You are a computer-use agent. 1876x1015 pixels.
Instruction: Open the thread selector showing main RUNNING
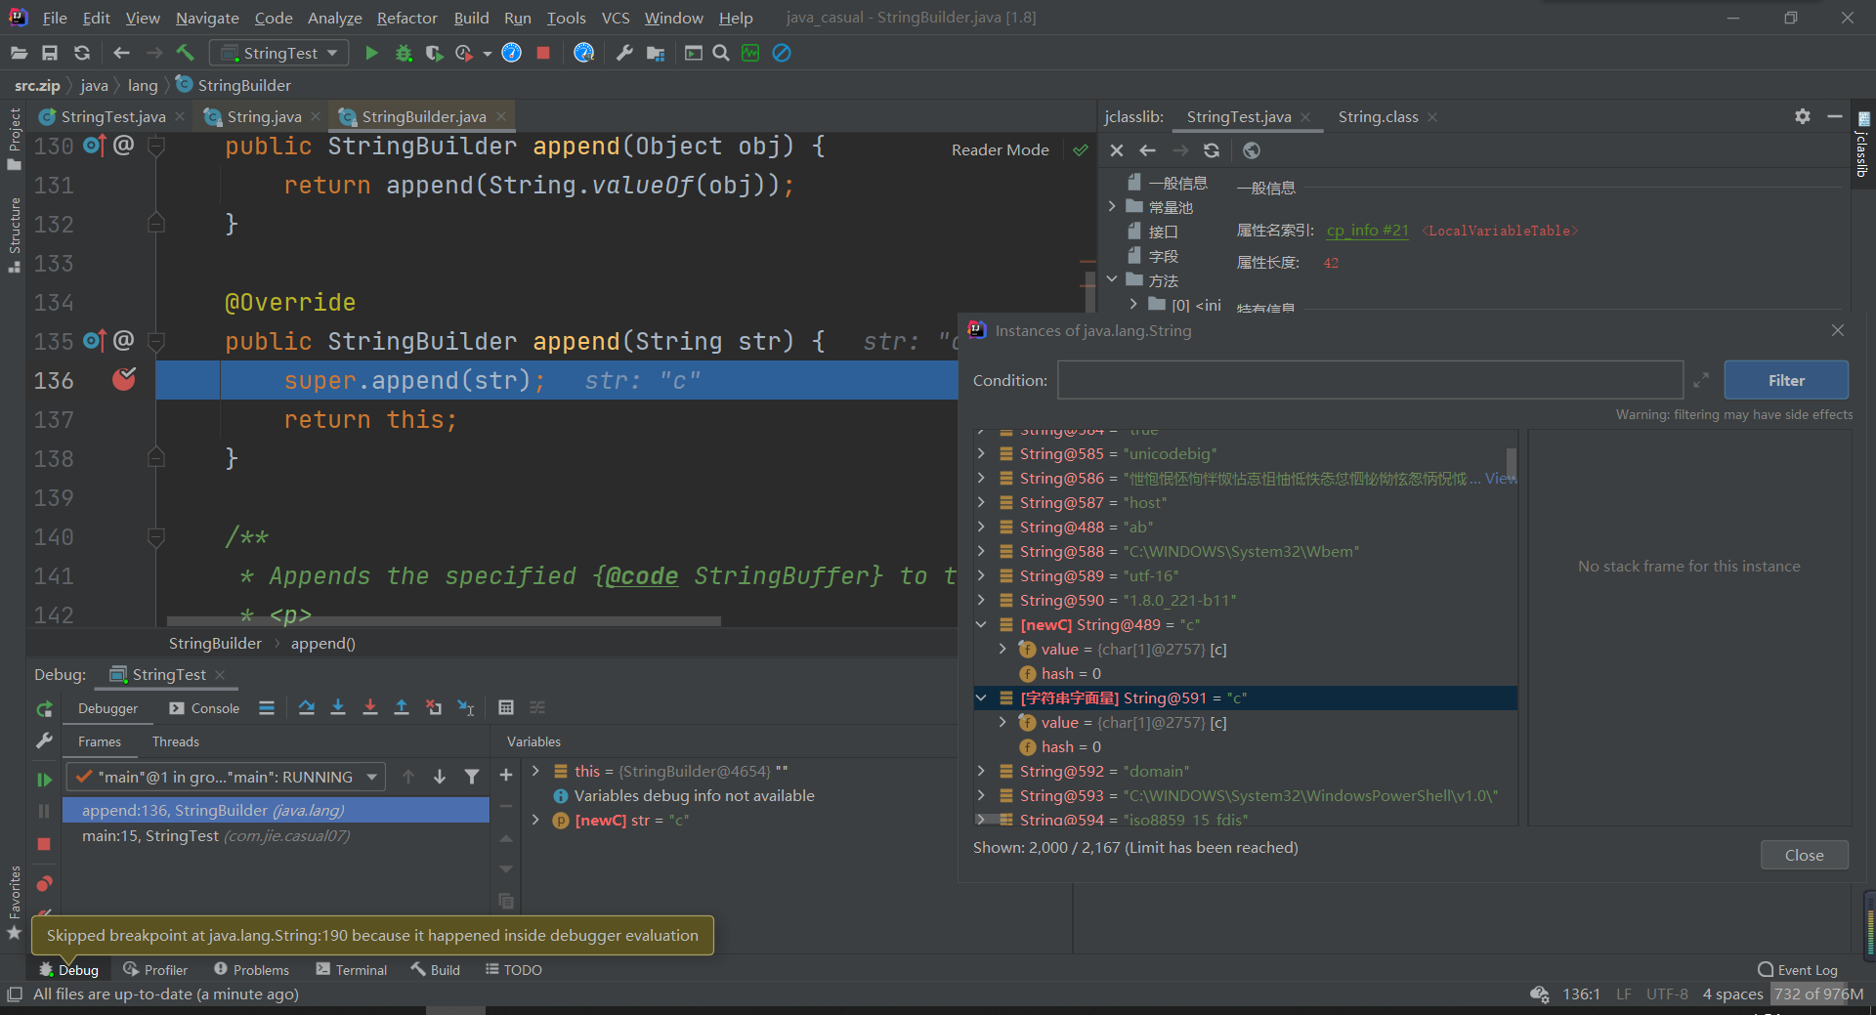coord(226,777)
